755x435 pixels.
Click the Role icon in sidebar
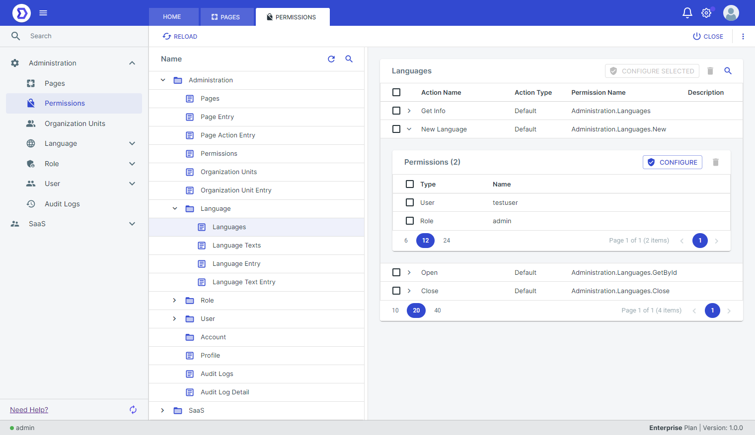pos(31,164)
